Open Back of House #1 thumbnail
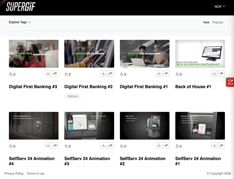234x179 pixels. coord(200,54)
